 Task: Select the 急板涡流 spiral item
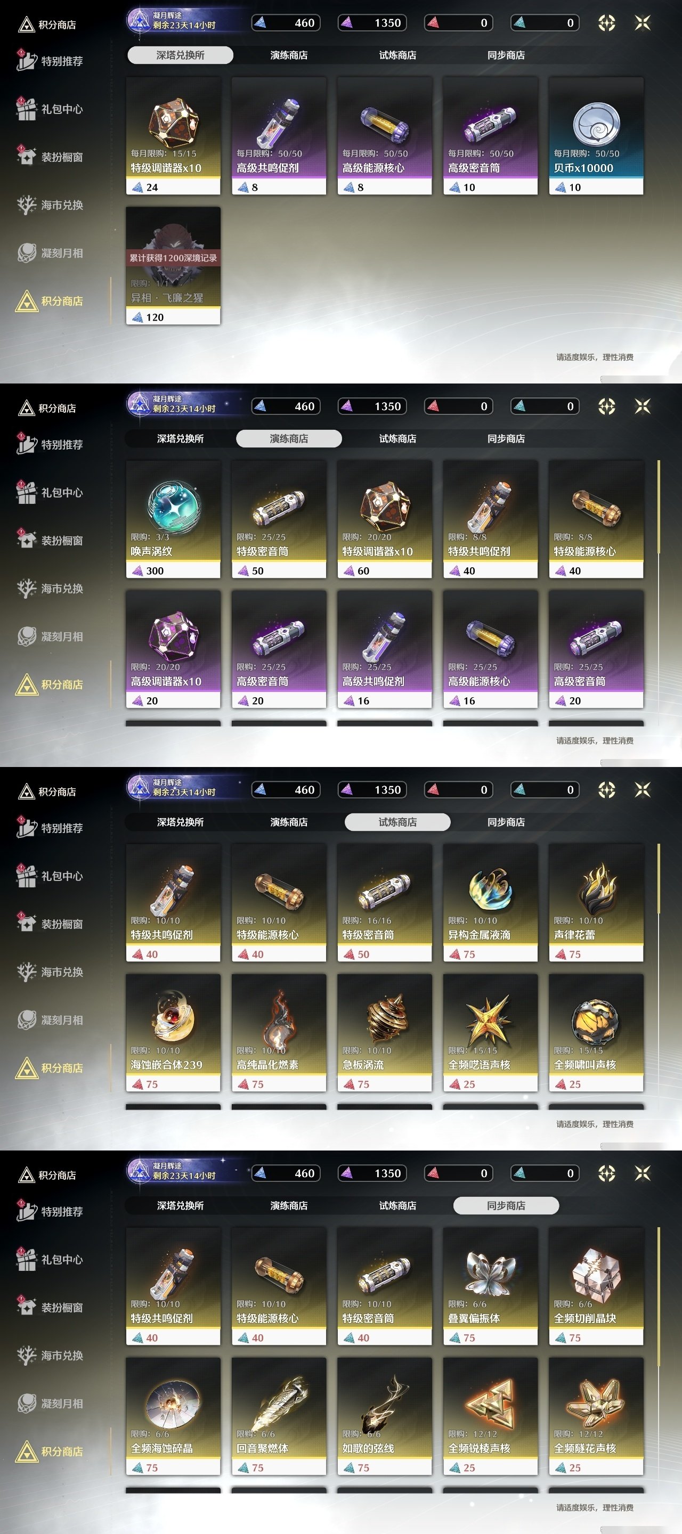pos(384,1033)
